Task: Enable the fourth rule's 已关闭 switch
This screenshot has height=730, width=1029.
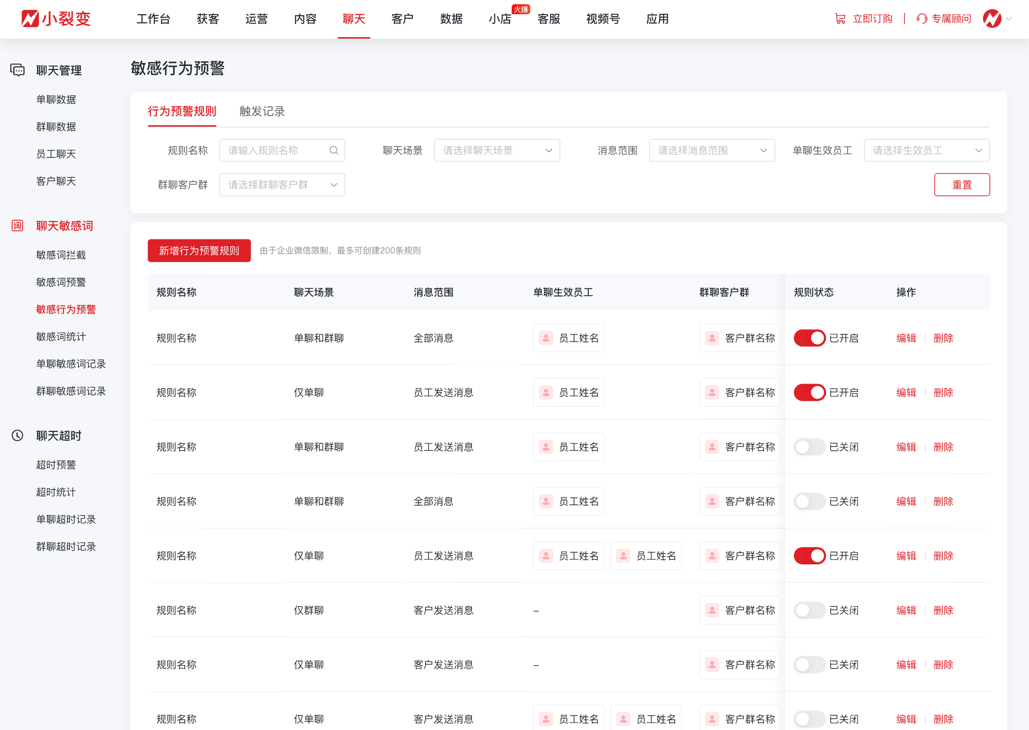Action: [x=810, y=501]
